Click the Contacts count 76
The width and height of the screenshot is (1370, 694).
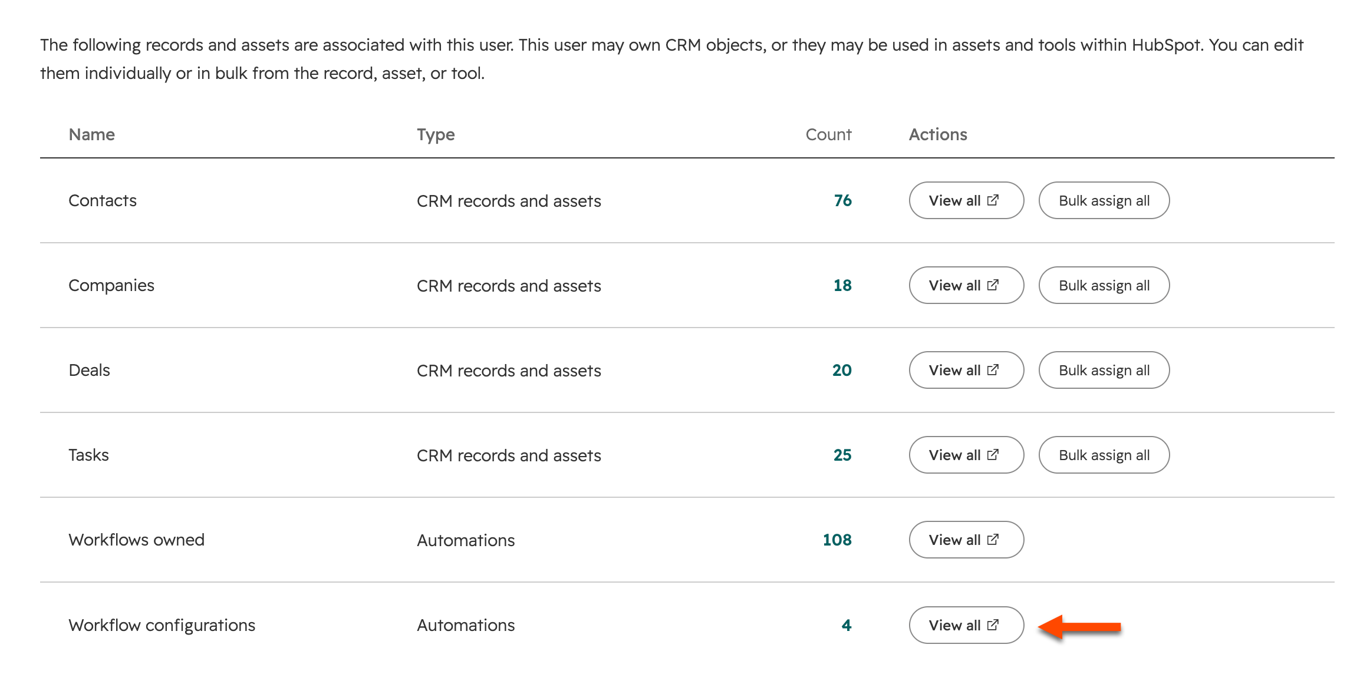[842, 200]
